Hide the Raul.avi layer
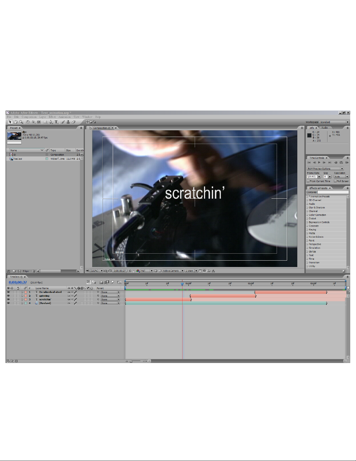 click(8, 303)
